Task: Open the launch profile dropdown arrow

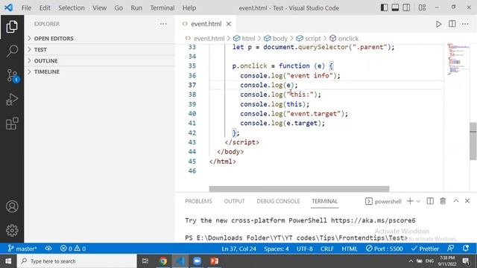Action: (x=418, y=201)
